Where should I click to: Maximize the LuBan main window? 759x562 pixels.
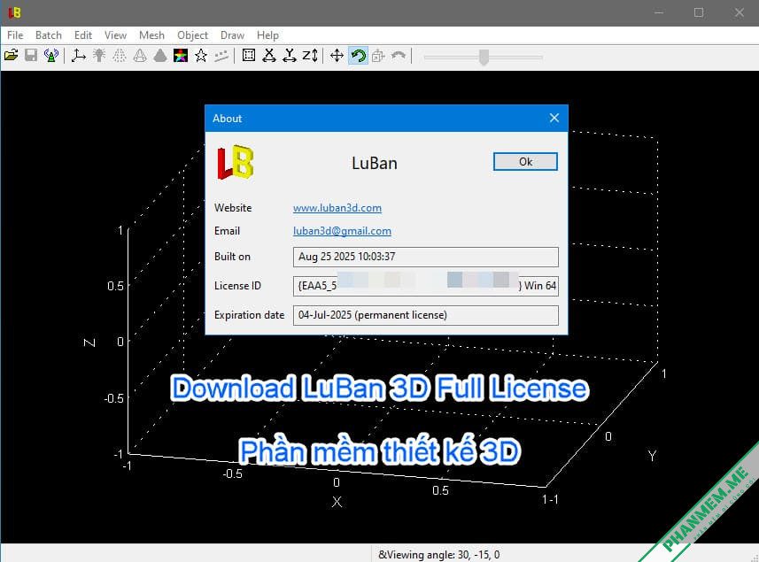(x=699, y=12)
